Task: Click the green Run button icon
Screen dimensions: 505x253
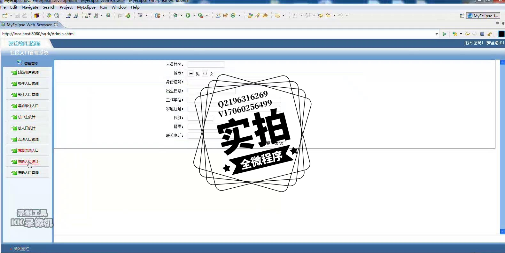Action: 188,15
